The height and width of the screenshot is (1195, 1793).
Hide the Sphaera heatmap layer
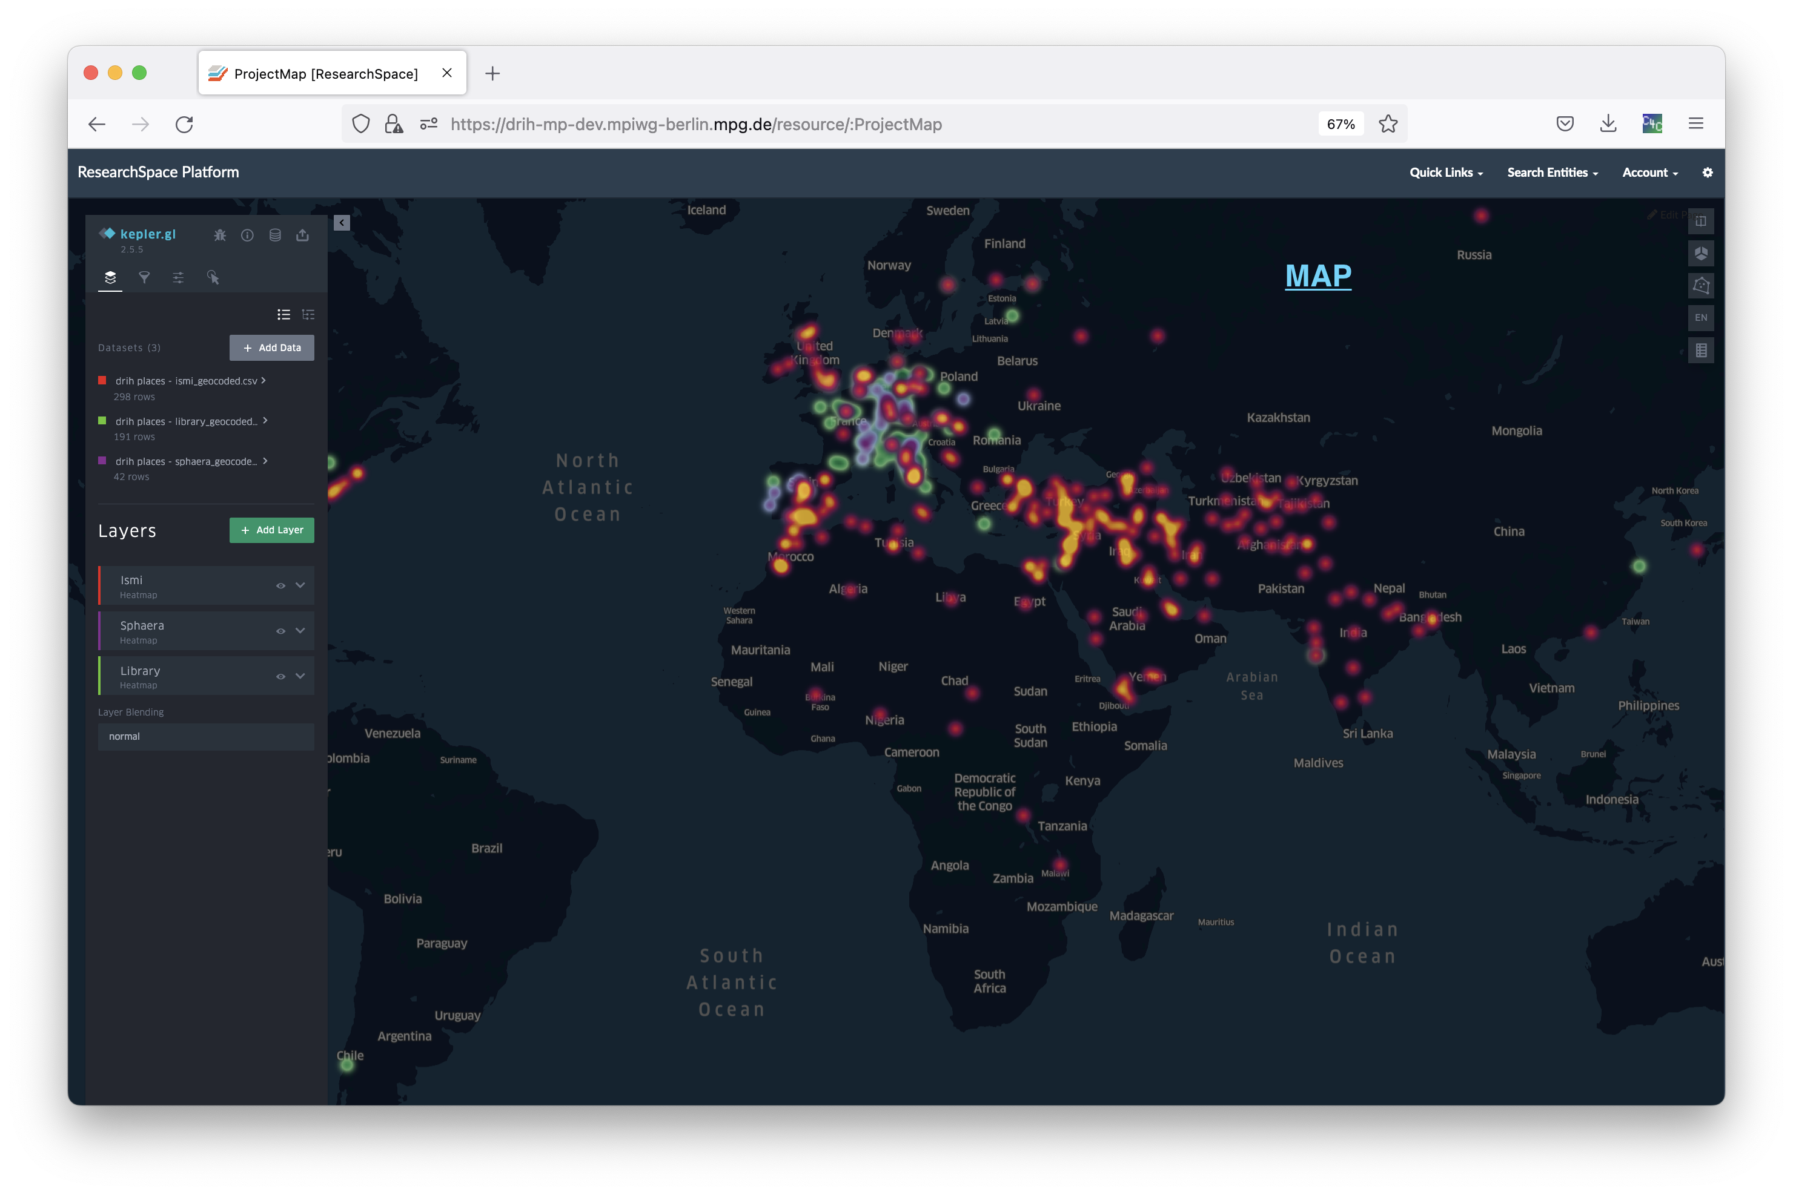click(280, 631)
